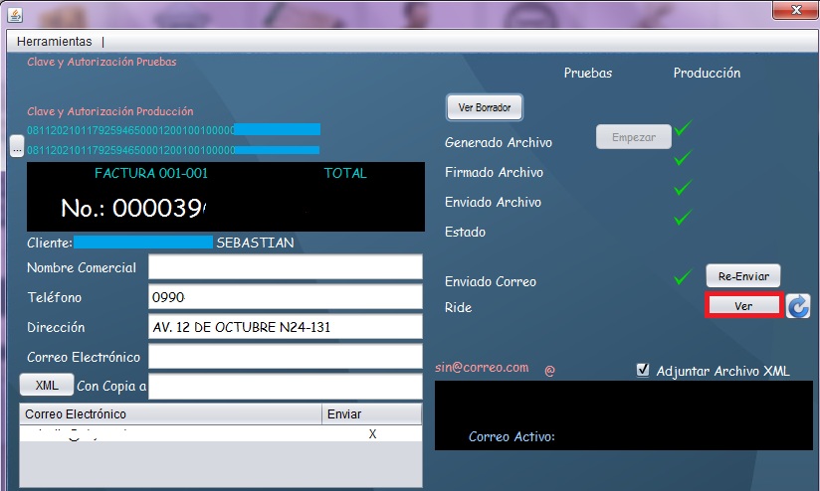Click the XML button
Image resolution: width=820 pixels, height=491 pixels.
point(46,386)
